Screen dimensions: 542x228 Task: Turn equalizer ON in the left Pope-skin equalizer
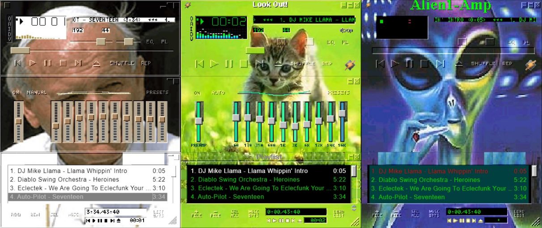pyautogui.click(x=16, y=93)
